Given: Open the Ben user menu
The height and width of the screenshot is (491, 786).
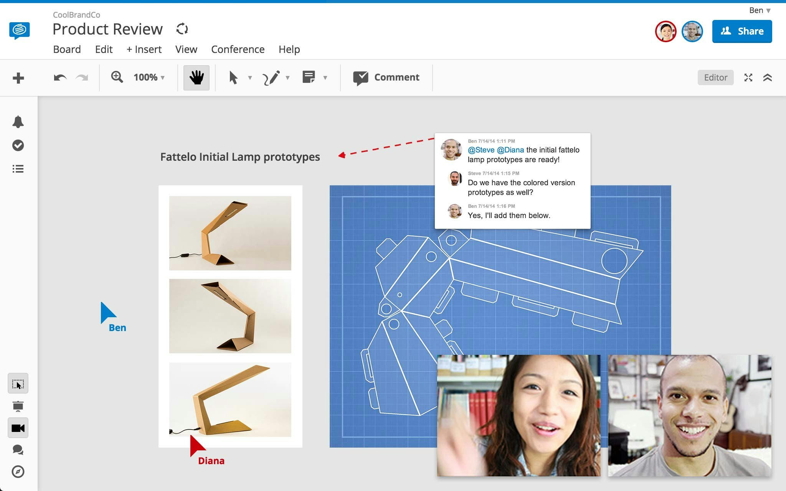Looking at the screenshot, I should click(x=759, y=10).
